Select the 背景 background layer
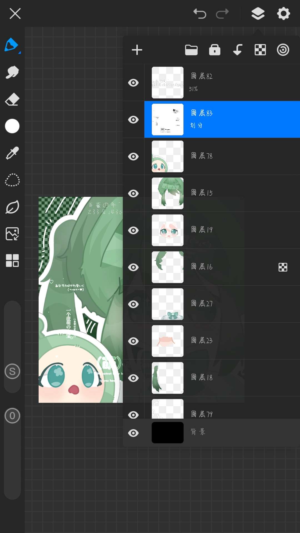Viewport: 300px width, 533px height. [212, 433]
